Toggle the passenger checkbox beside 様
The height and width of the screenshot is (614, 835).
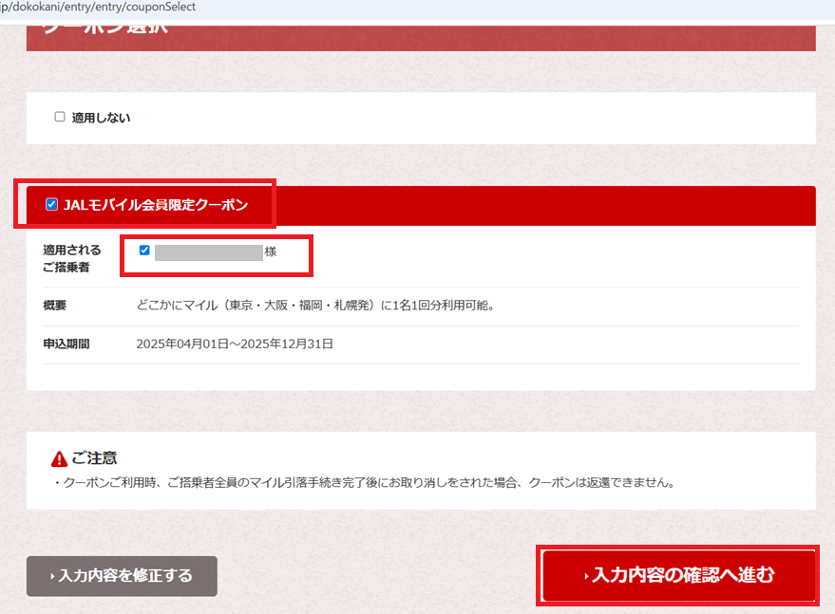click(x=144, y=251)
